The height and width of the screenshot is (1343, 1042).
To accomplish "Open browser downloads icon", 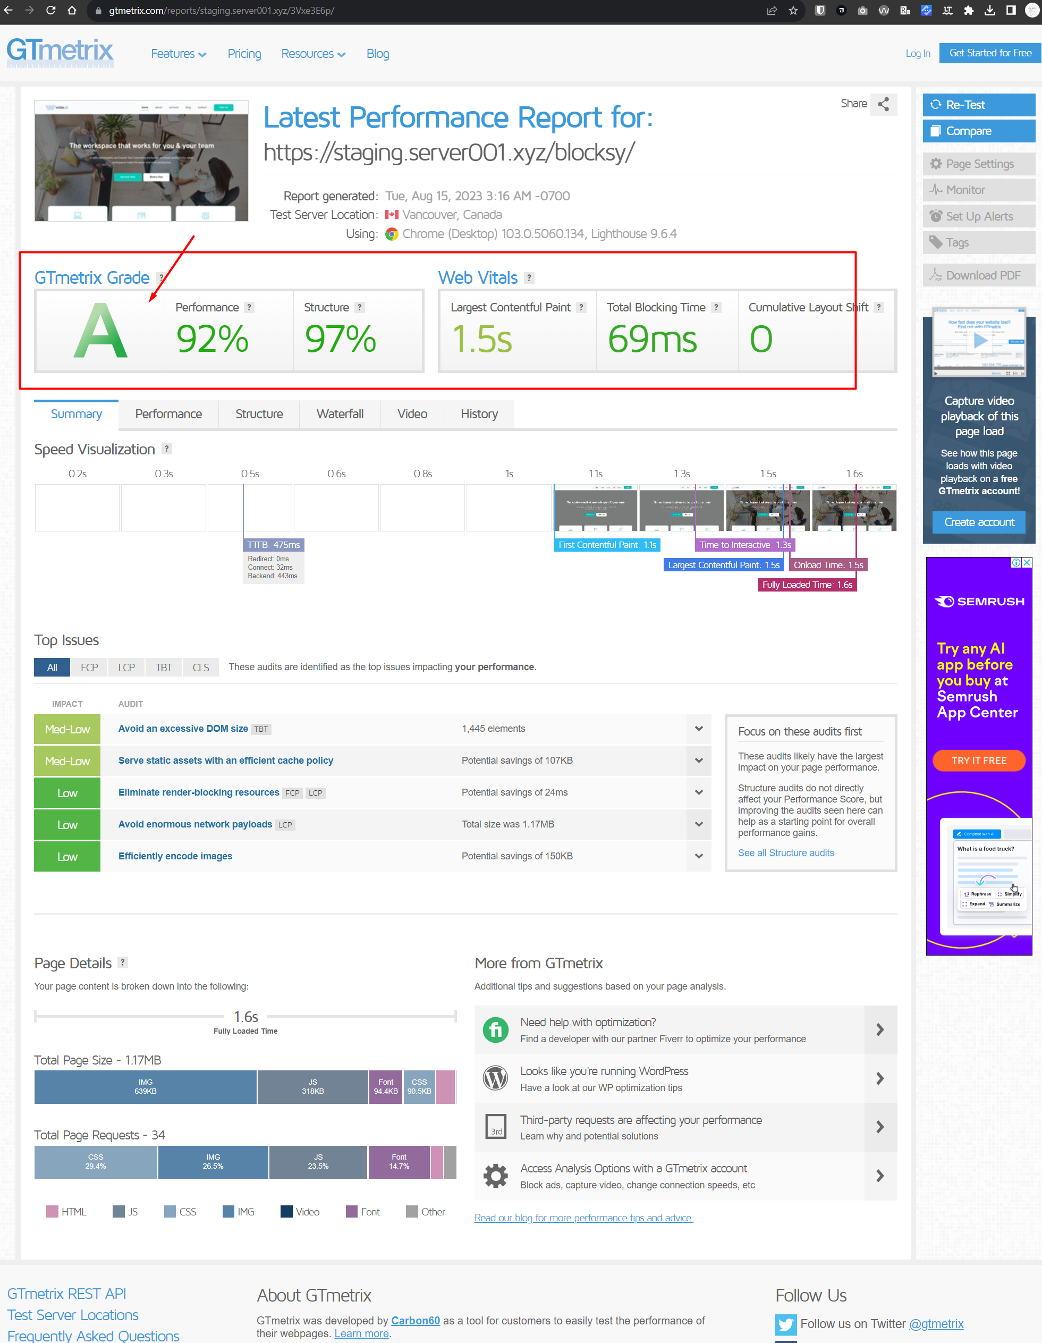I will pyautogui.click(x=990, y=11).
